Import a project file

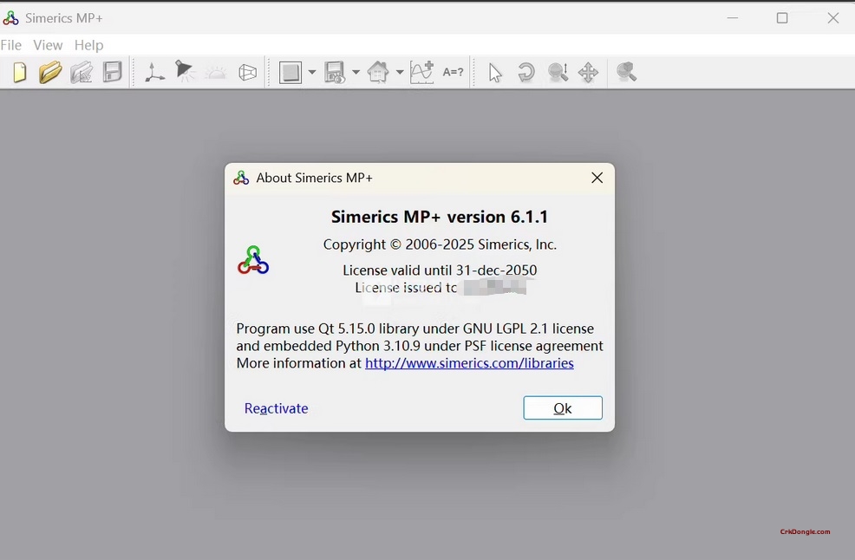[82, 73]
